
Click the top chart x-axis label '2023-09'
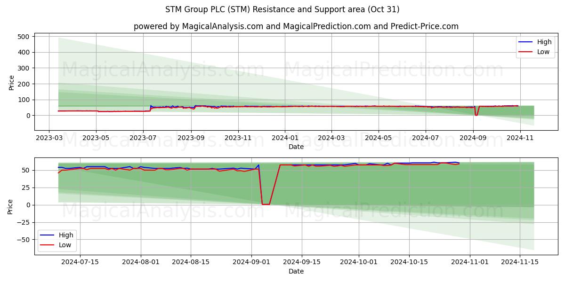[x=191, y=138]
